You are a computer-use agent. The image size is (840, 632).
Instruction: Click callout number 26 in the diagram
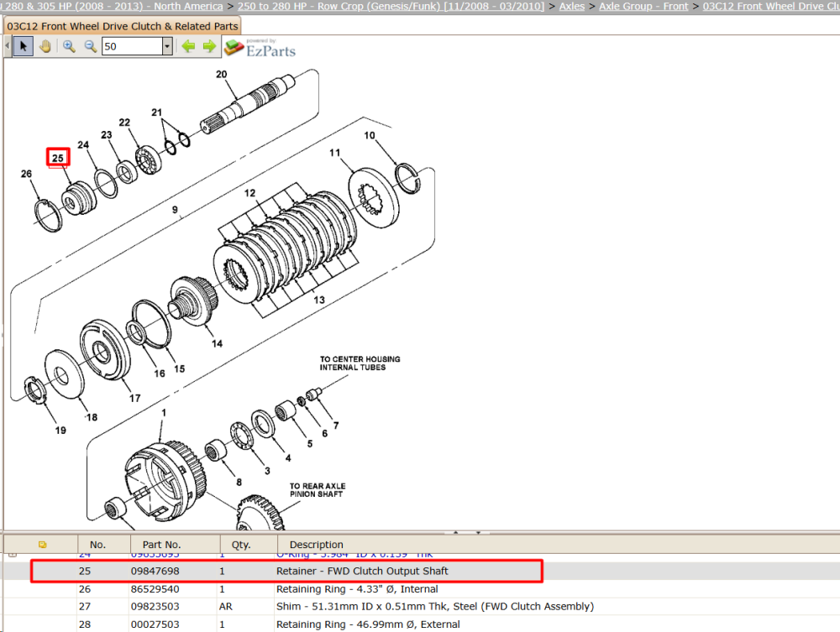26,174
